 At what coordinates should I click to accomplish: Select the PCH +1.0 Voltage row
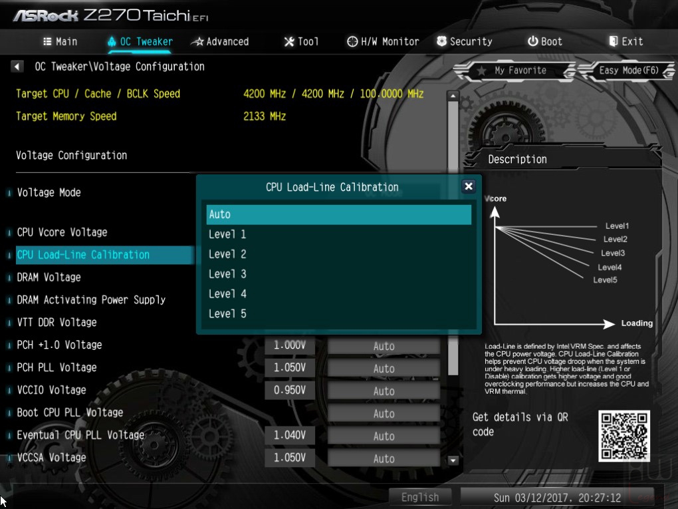pos(59,345)
